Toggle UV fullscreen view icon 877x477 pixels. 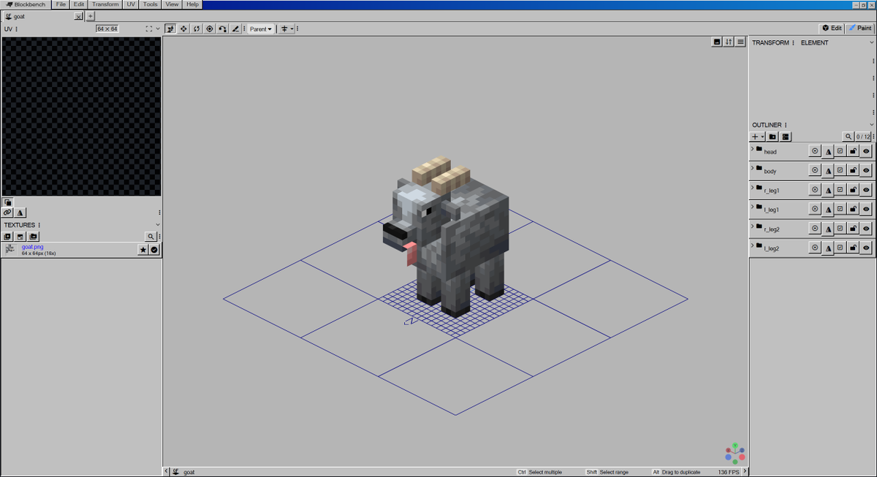(149, 29)
